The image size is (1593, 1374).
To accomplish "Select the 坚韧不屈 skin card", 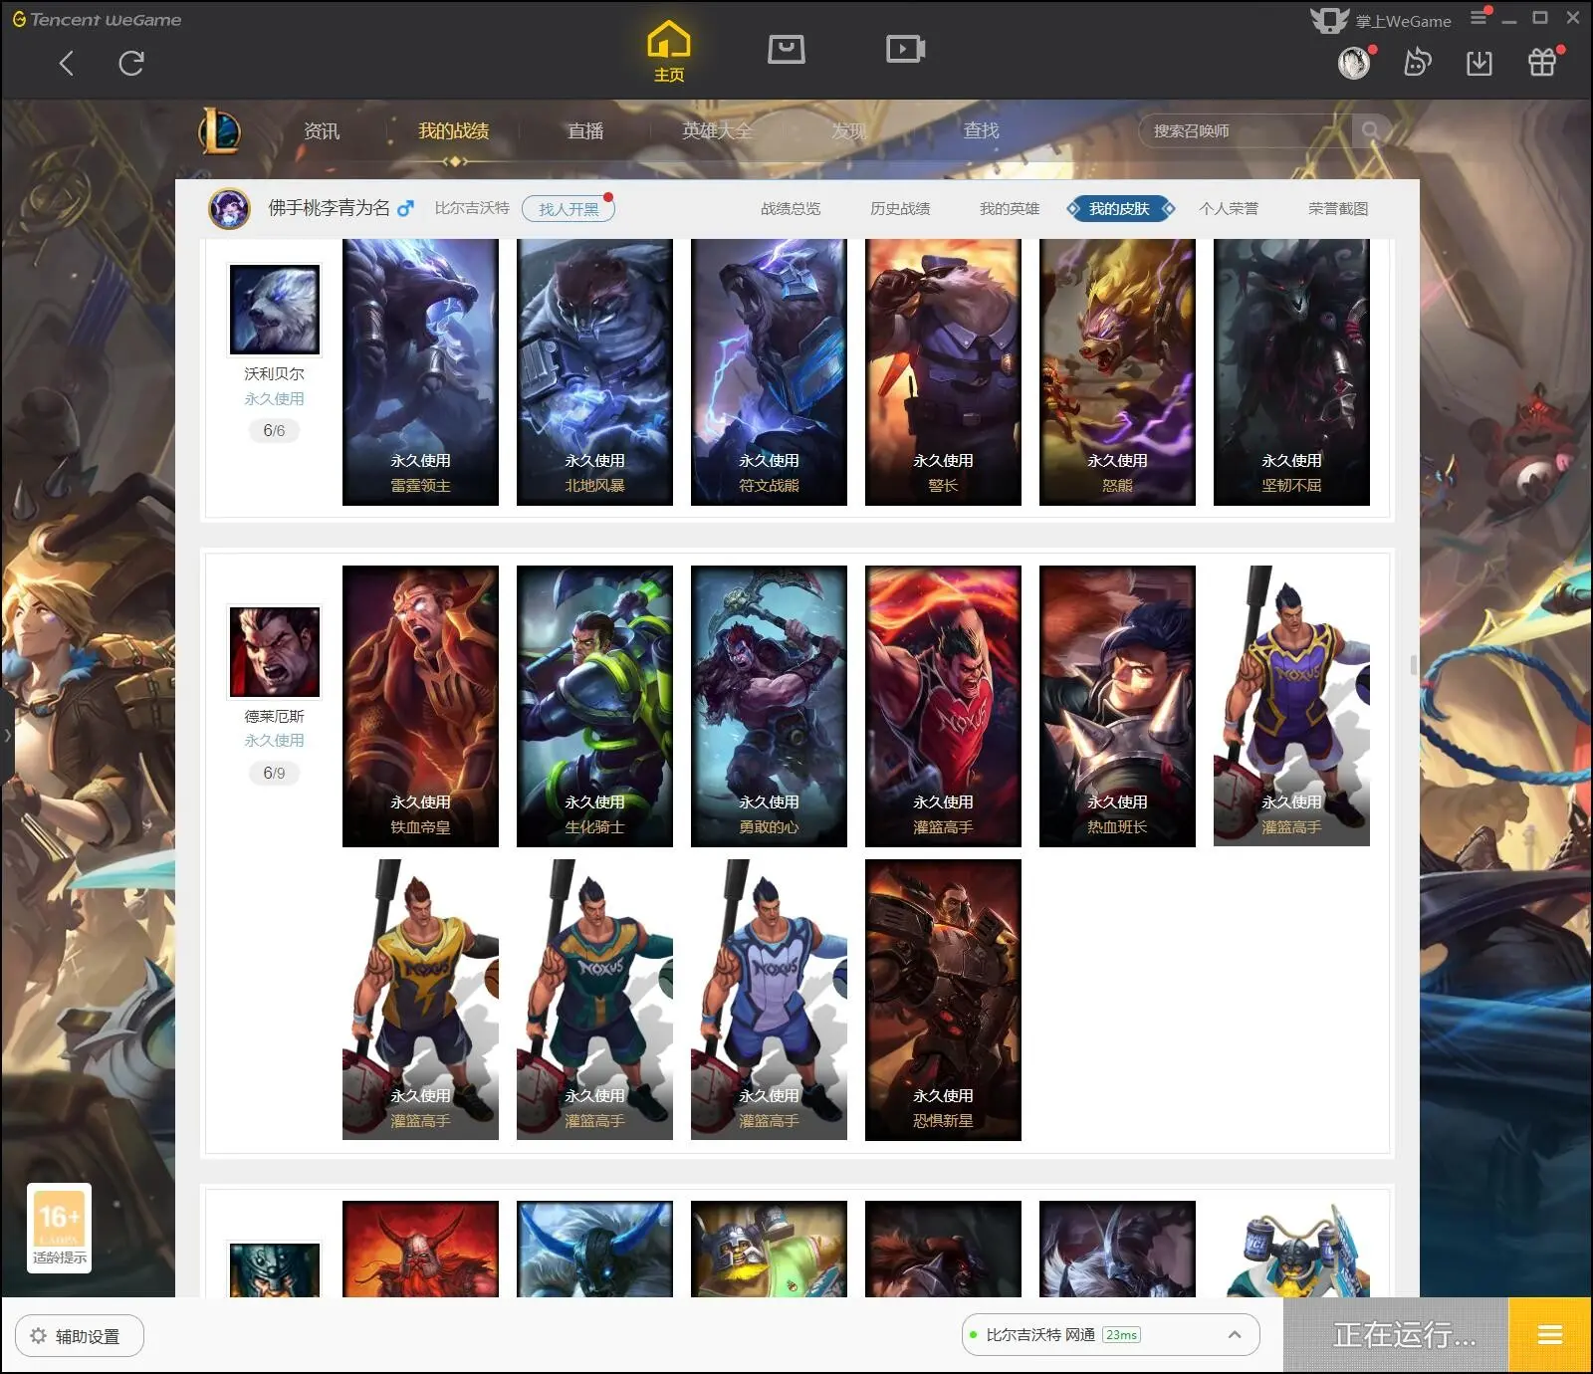I will [1291, 372].
